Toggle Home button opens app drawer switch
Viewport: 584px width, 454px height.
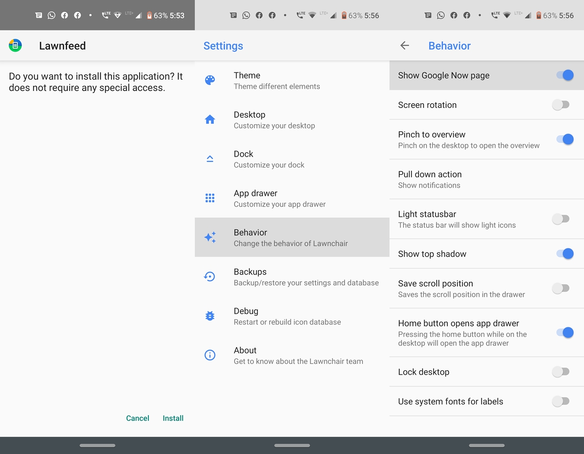click(565, 333)
